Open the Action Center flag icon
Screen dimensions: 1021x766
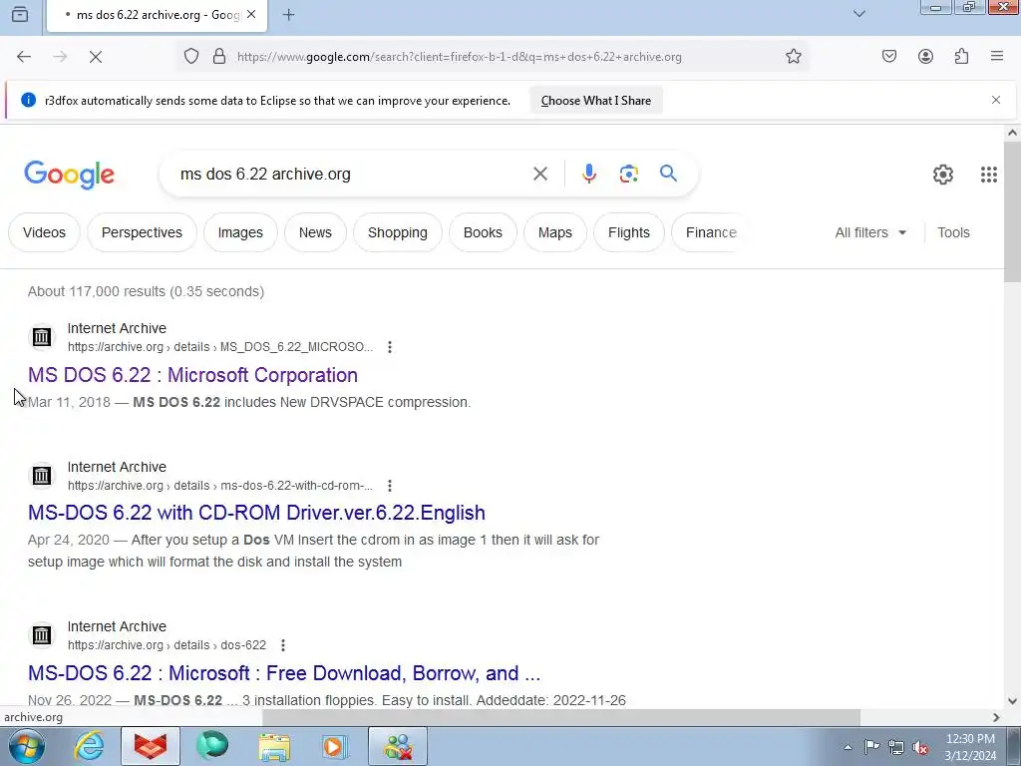[x=871, y=746]
